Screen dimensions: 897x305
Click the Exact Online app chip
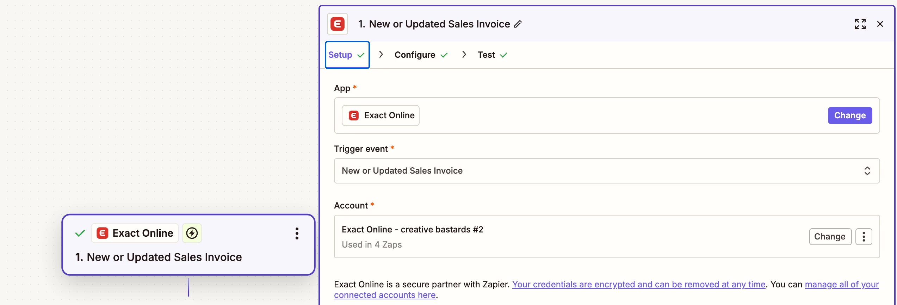pos(381,116)
